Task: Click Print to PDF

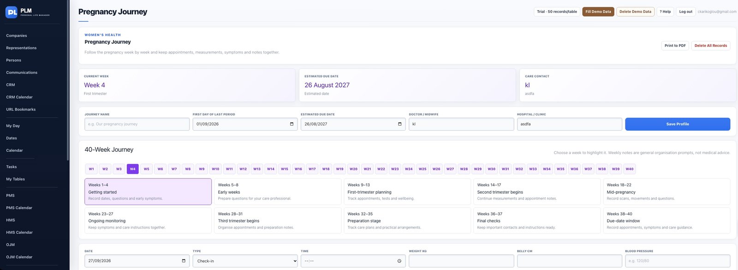Action: (x=675, y=46)
